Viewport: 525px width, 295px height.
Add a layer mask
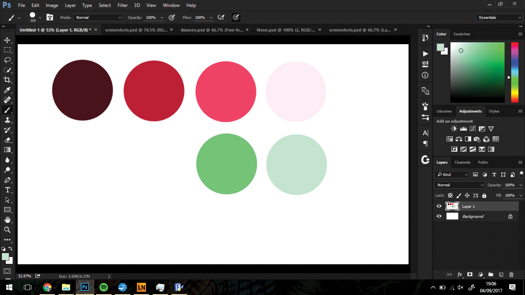click(470, 275)
